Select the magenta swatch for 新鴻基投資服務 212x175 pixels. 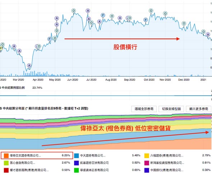click(x=147, y=163)
